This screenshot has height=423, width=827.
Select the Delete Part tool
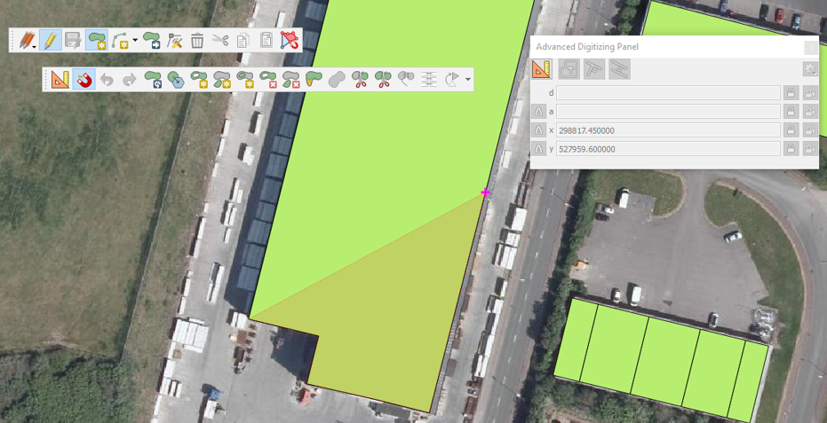291,80
